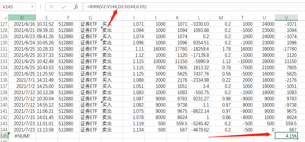
Task: Click the formula bar options dots handle
Action: tap(40, 7)
